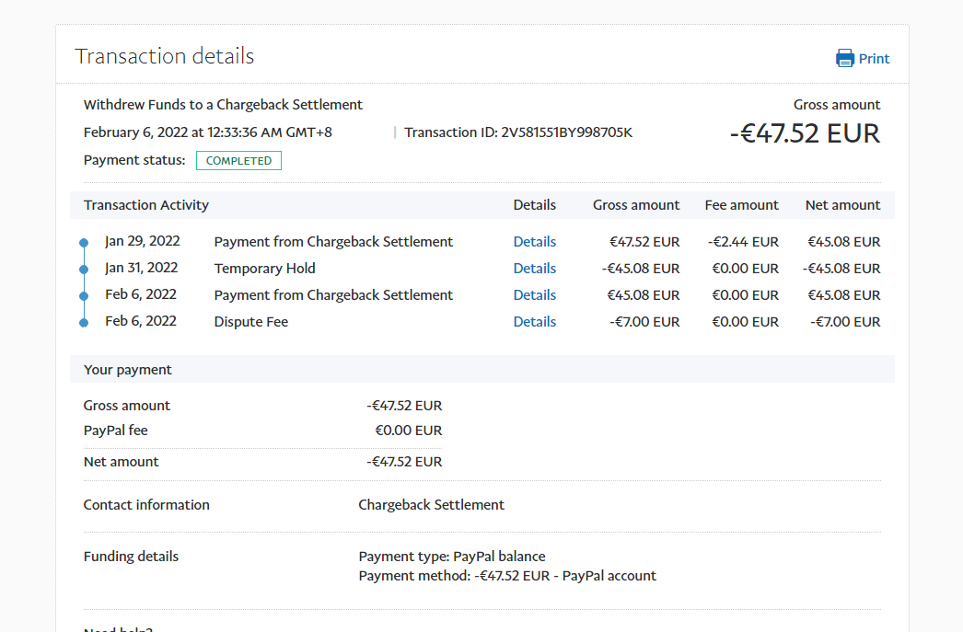Open Details for Dispute Fee row
The height and width of the screenshot is (632, 963).
(x=534, y=322)
